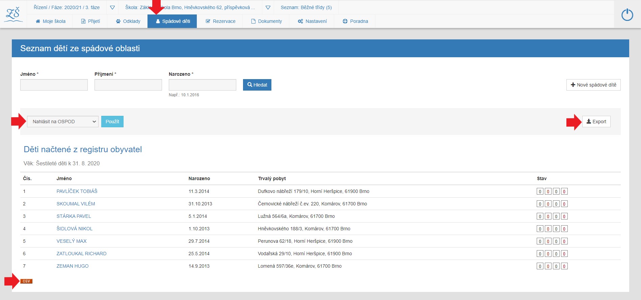Go to the Nastavení tab
Image resolution: width=641 pixels, height=300 pixels.
coord(312,21)
